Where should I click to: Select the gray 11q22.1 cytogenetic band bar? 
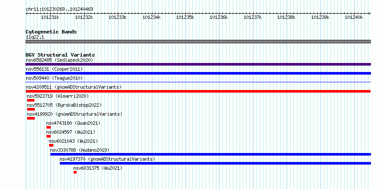point(198,42)
